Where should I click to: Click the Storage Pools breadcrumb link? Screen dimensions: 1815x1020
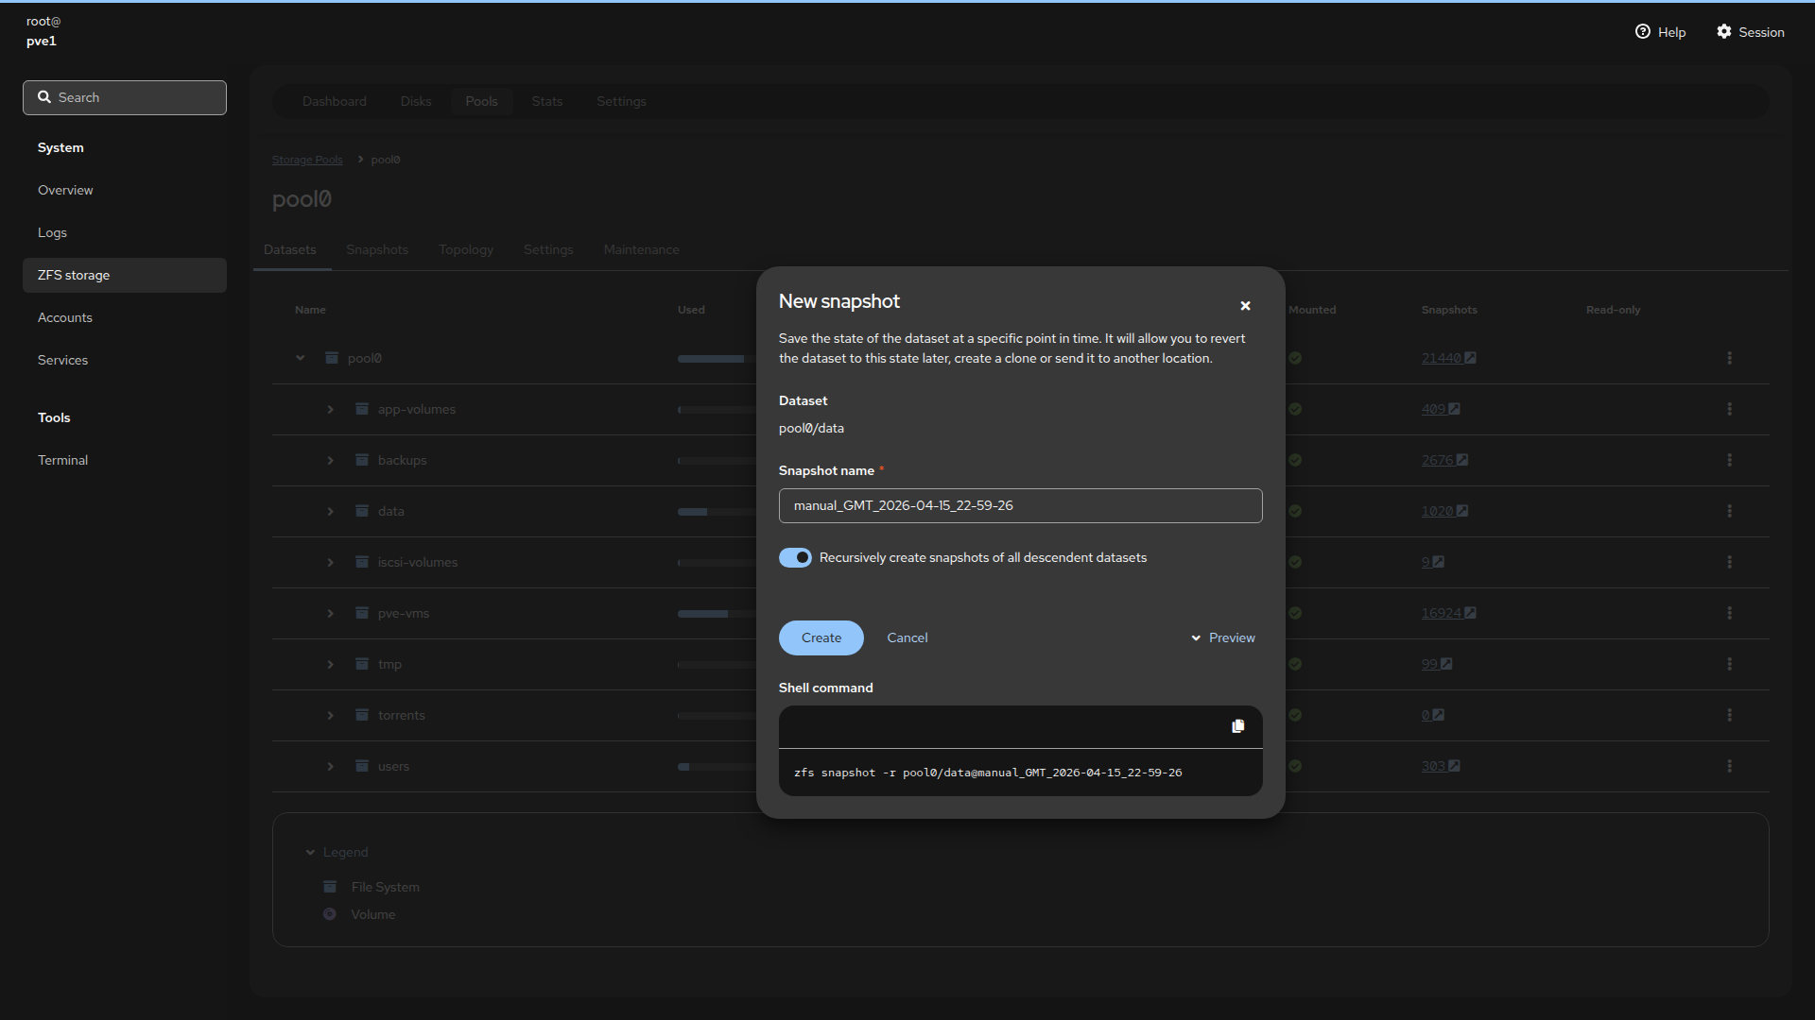[x=307, y=160]
